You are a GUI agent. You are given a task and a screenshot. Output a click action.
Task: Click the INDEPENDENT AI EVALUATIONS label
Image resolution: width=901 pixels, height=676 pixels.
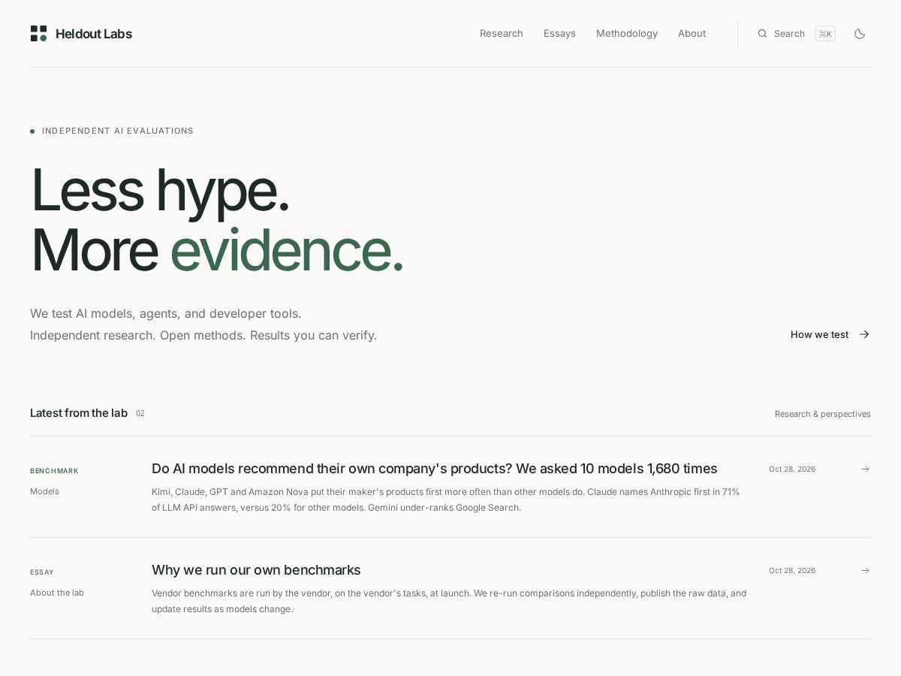point(118,131)
